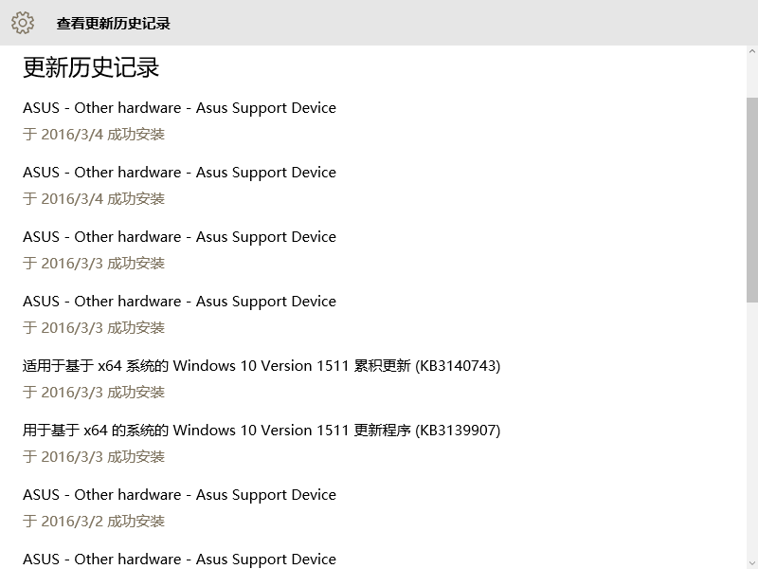Open the KB3139907 update entry

point(262,431)
